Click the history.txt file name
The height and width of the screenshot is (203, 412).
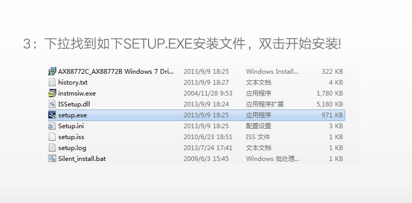tap(73, 83)
